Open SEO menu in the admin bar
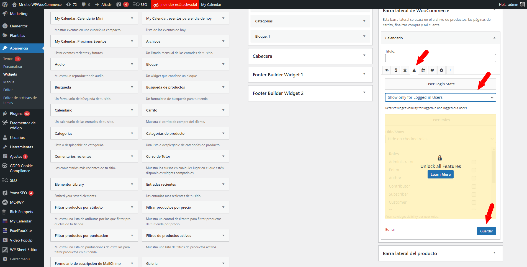This screenshot has height=267, width=527. [140, 4]
